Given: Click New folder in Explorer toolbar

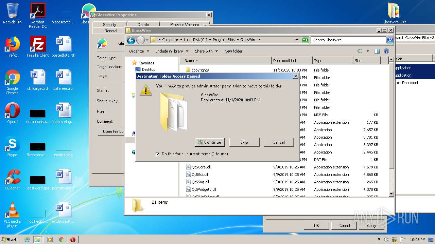Looking at the screenshot, I should [x=233, y=51].
